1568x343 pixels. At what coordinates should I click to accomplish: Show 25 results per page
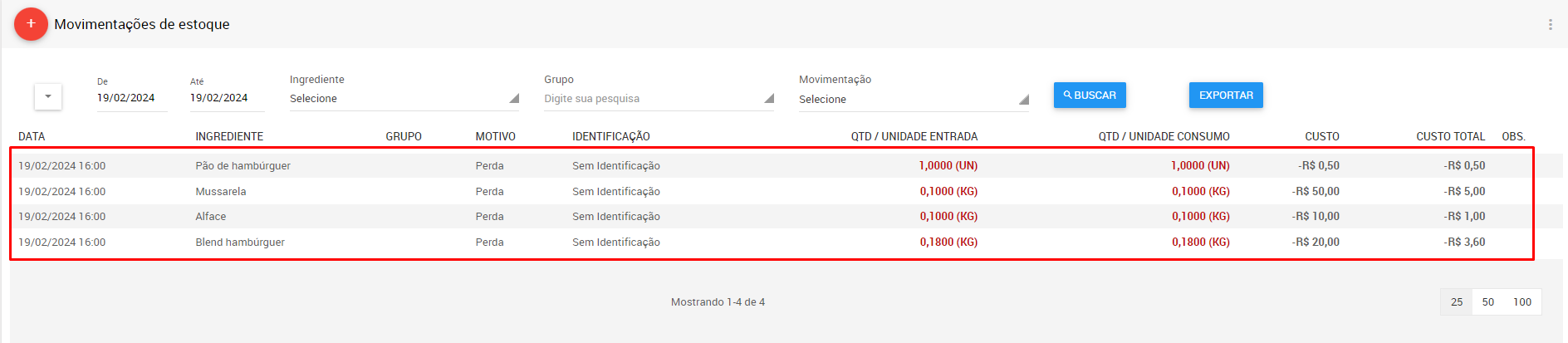[x=1457, y=302]
